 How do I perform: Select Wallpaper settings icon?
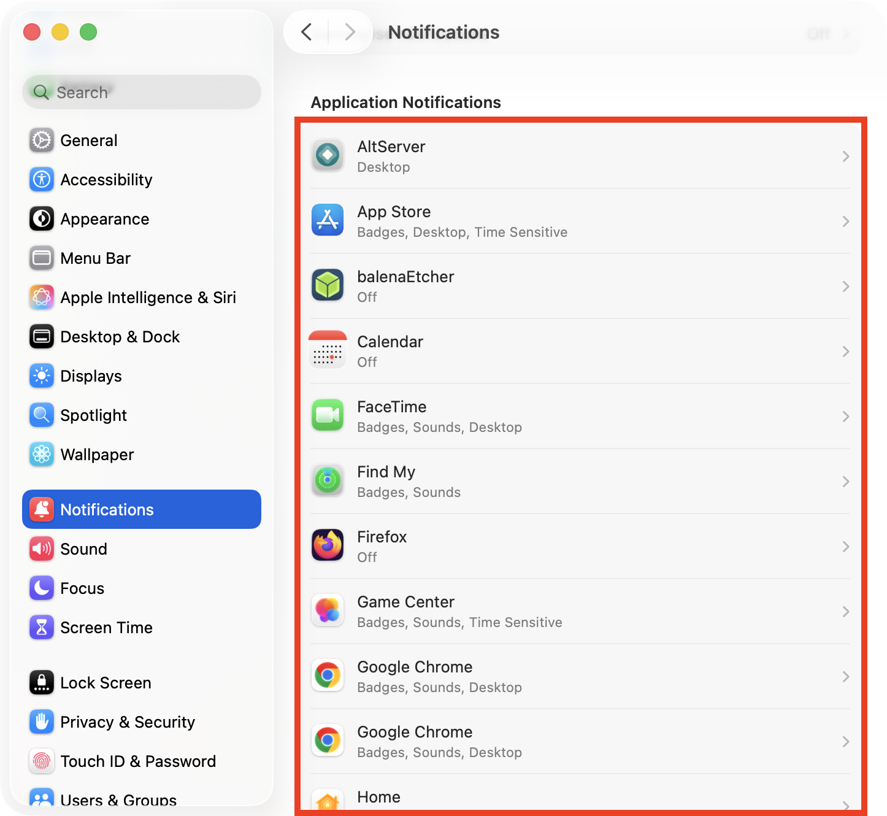[x=41, y=454]
